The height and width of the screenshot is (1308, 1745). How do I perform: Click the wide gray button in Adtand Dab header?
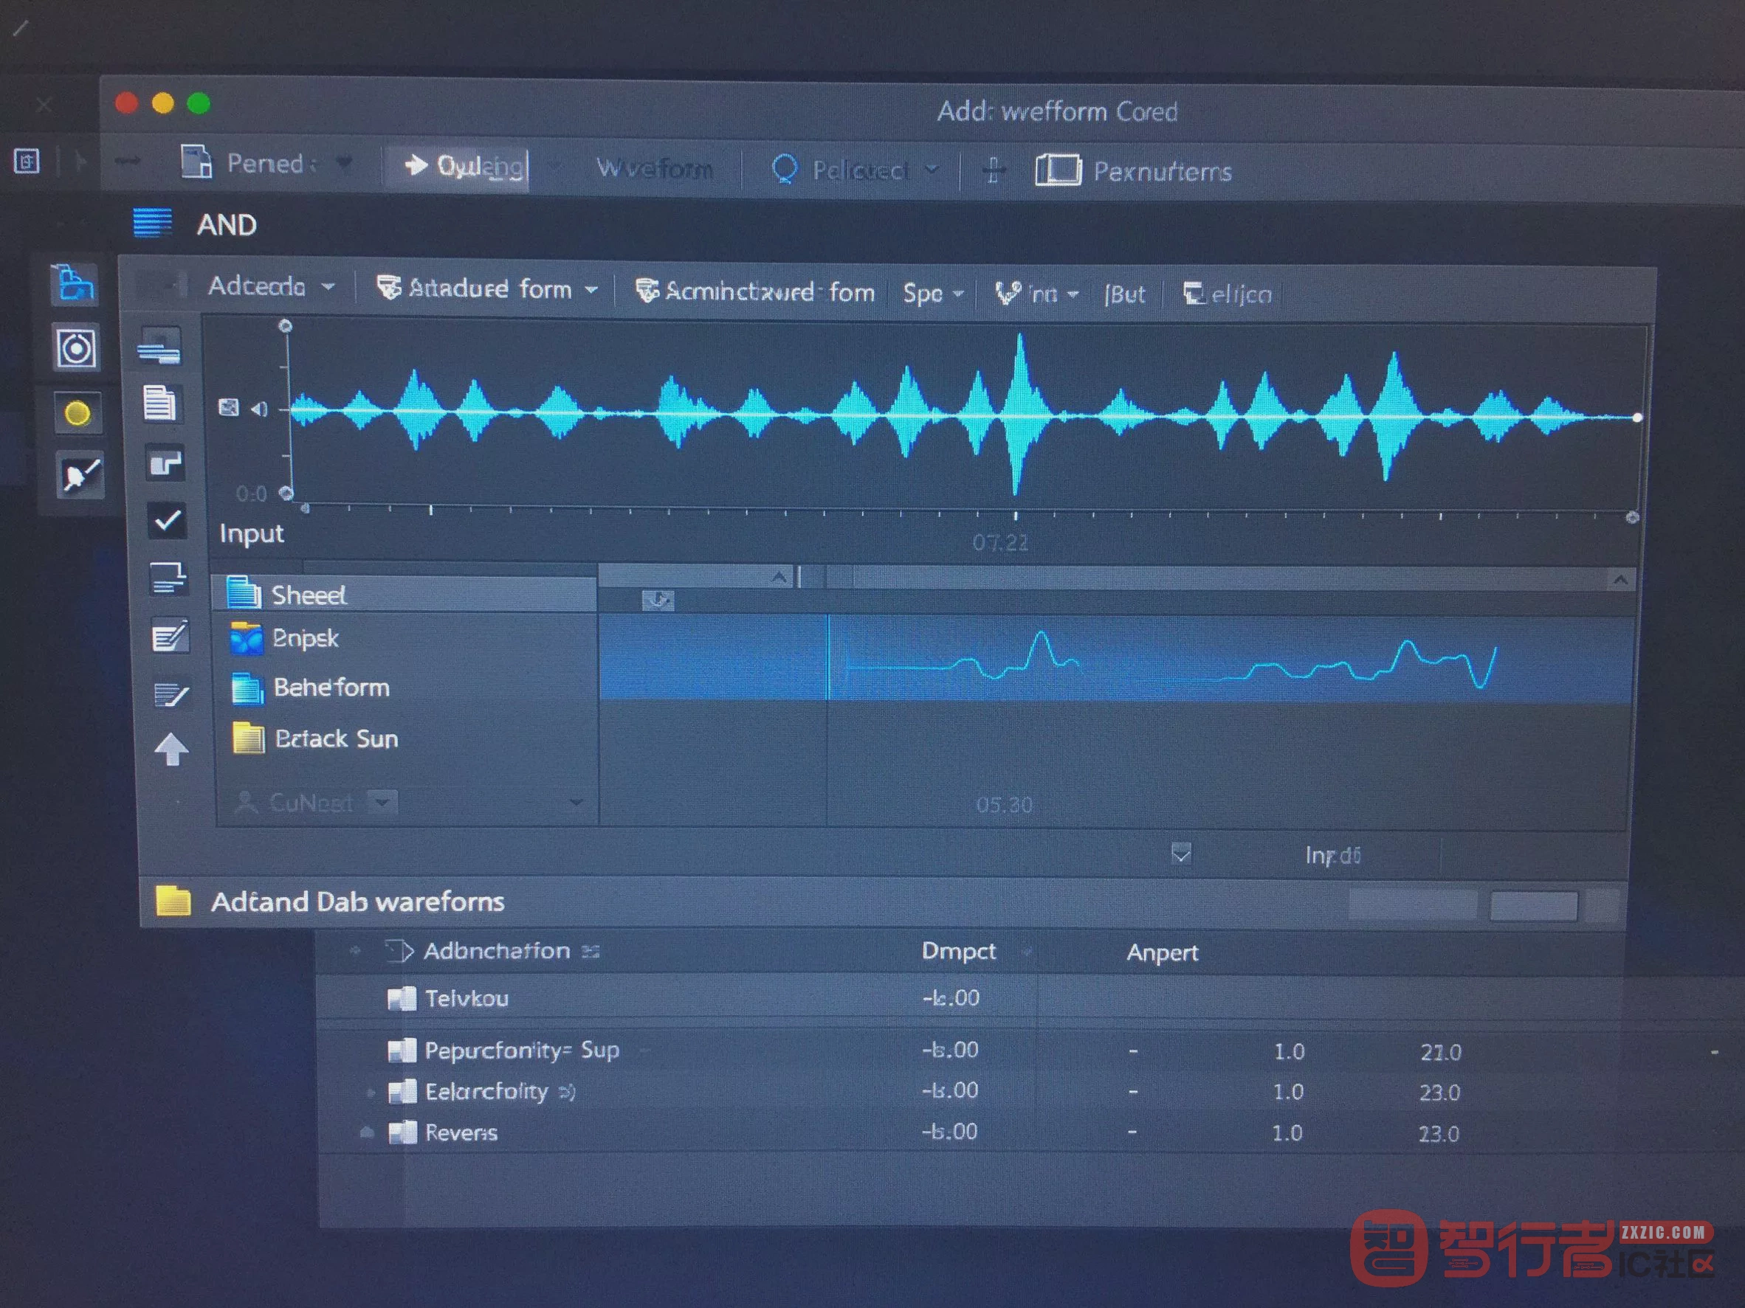tap(1412, 904)
